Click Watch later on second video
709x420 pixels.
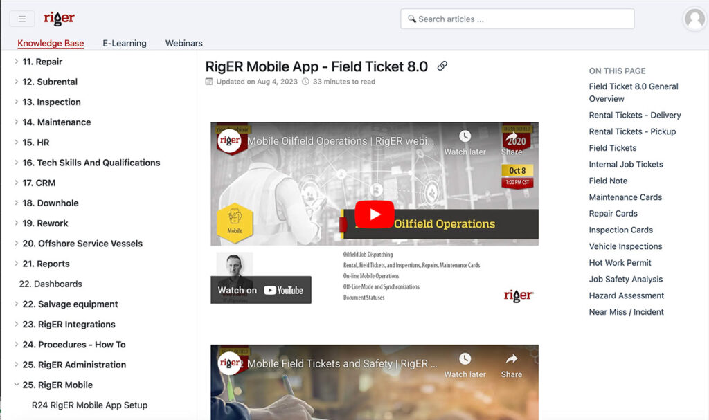pos(465,365)
